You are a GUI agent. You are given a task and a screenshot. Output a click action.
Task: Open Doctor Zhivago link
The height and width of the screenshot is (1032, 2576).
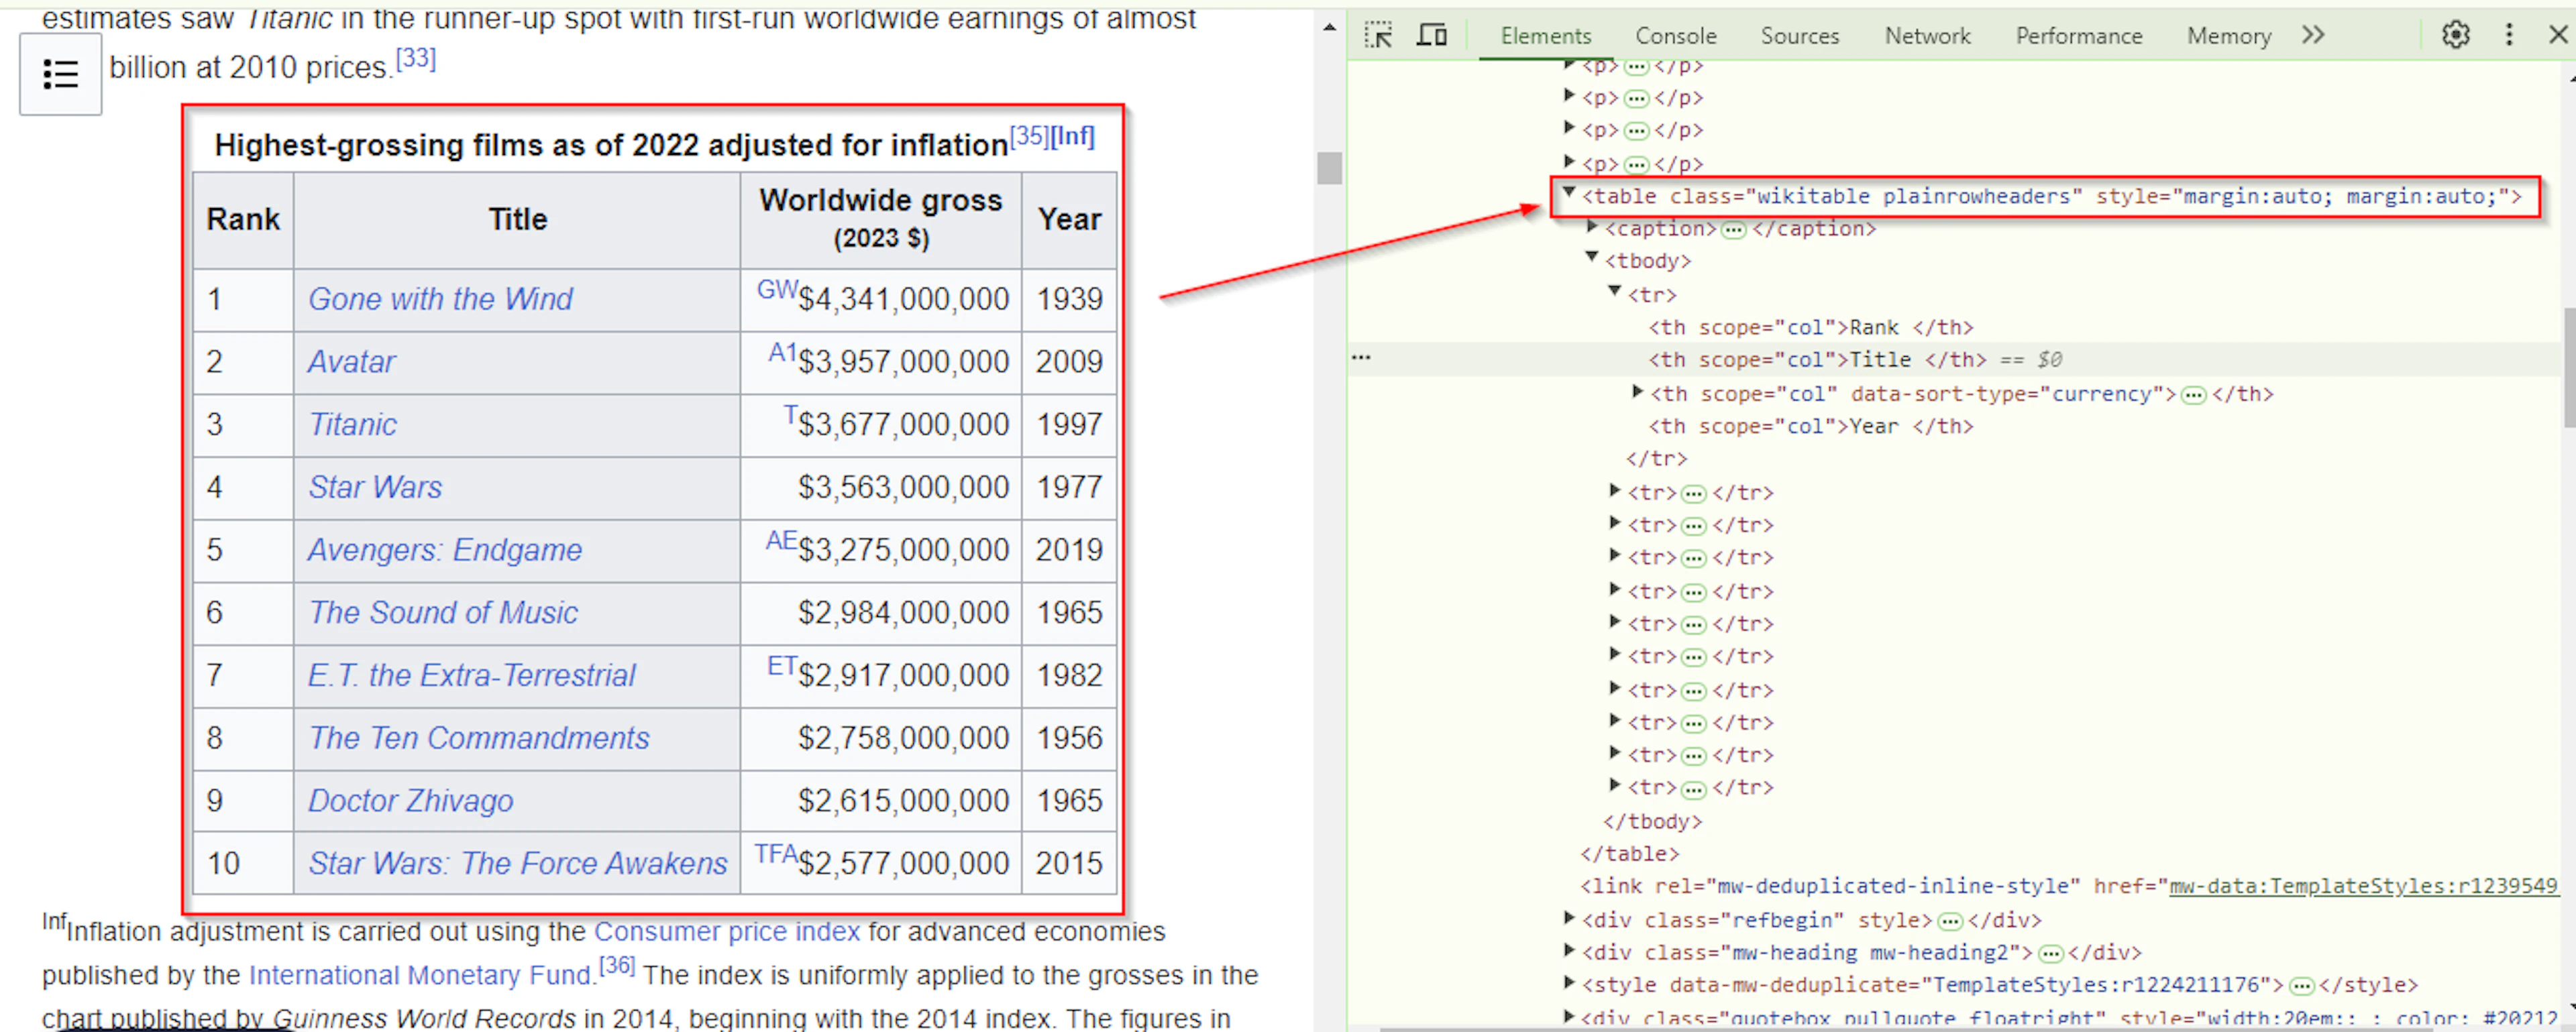point(410,801)
